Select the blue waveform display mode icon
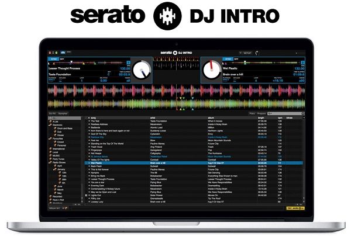 (x=63, y=53)
